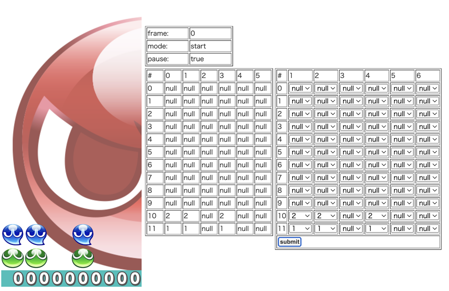449x291 pixels.
Task: Click the 'frame:' label cell
Action: pos(167,33)
